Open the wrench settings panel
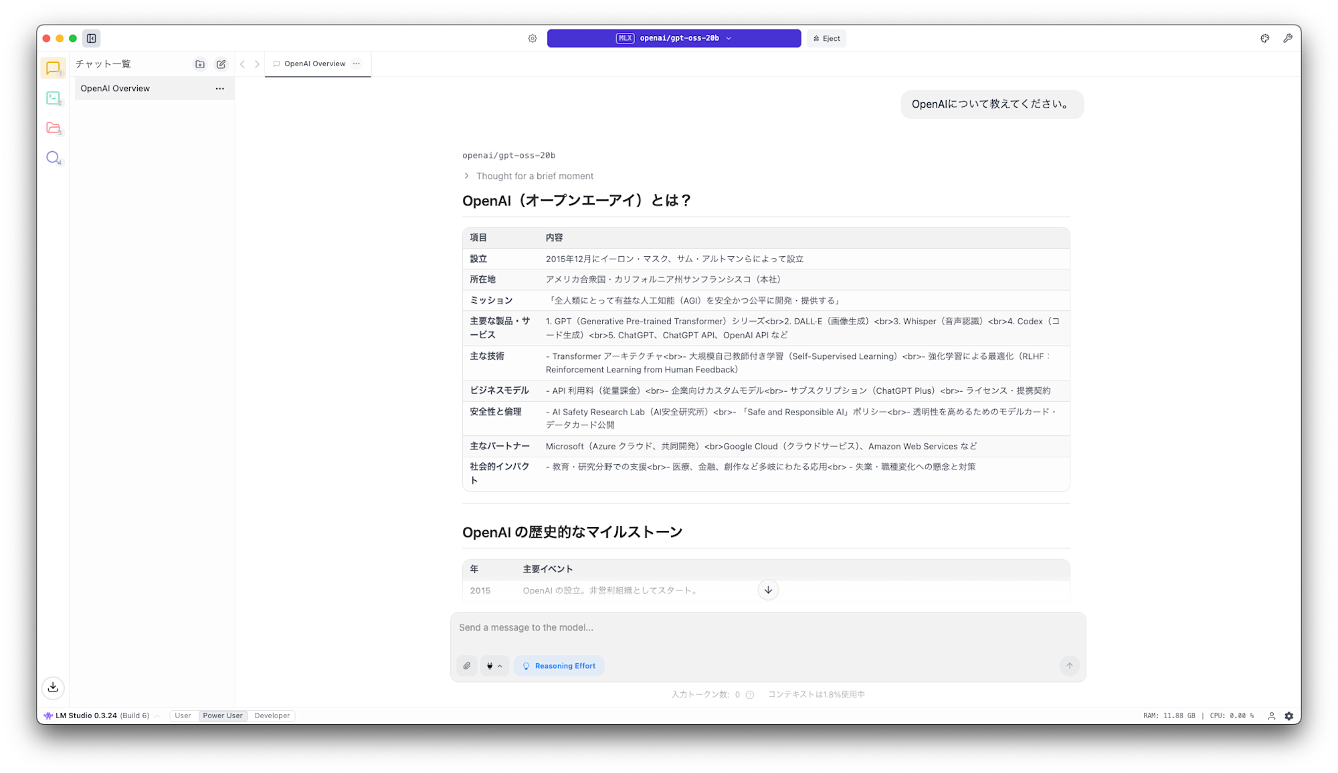 click(x=1288, y=38)
